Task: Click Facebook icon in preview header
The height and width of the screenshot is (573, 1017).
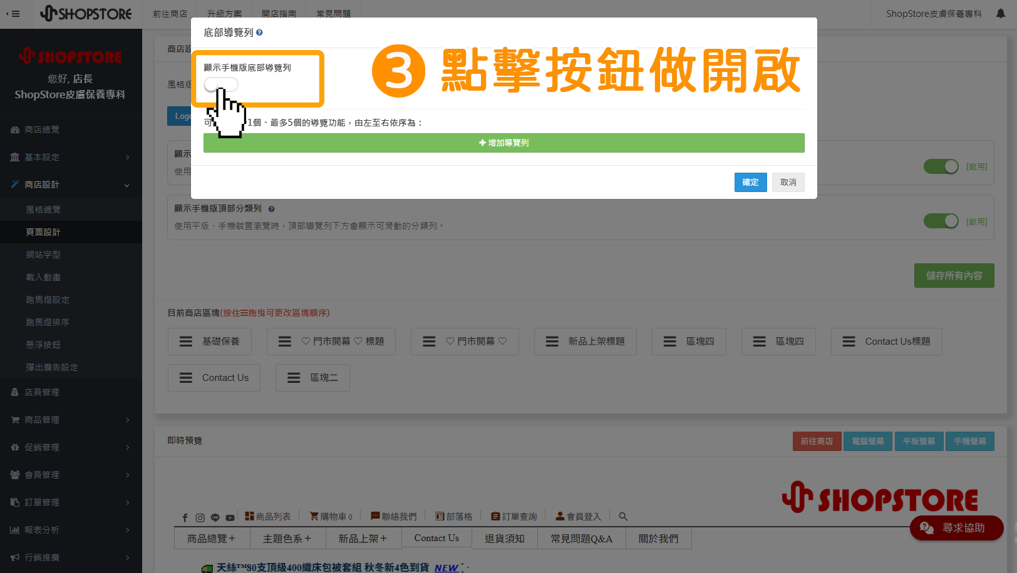Action: [x=185, y=517]
